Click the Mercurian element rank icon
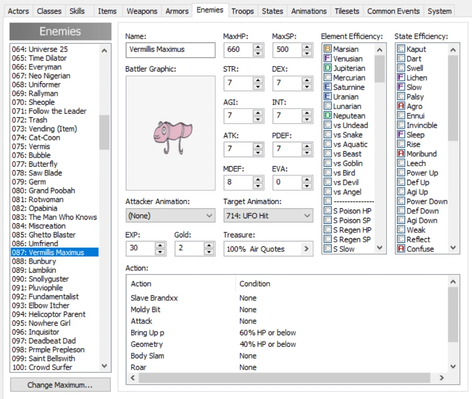 pos(328,77)
